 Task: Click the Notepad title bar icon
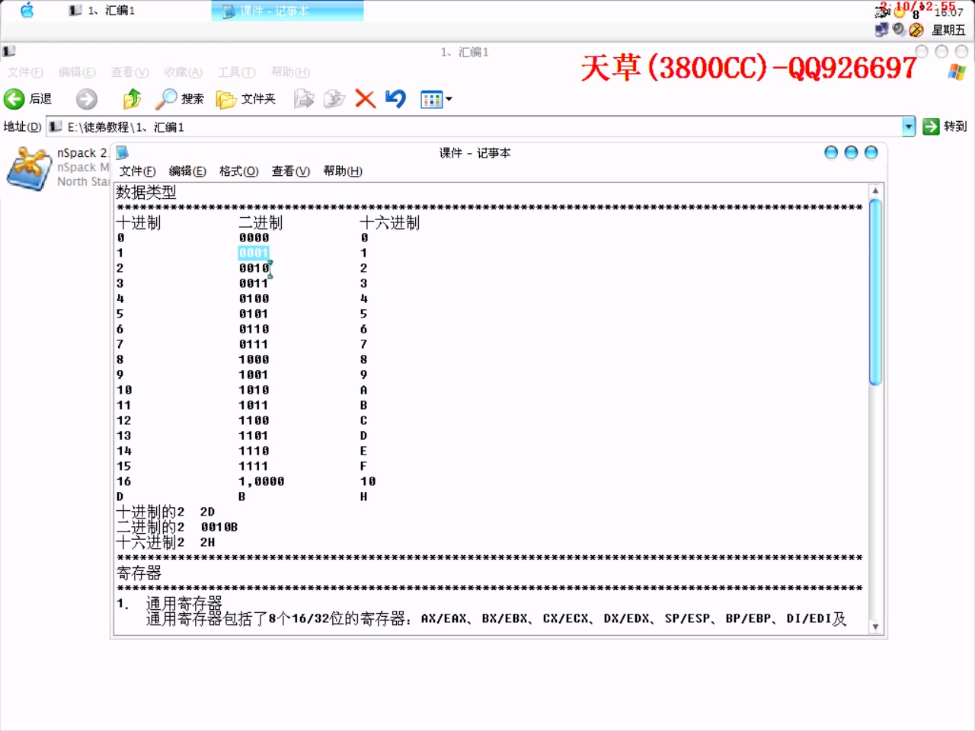(122, 153)
